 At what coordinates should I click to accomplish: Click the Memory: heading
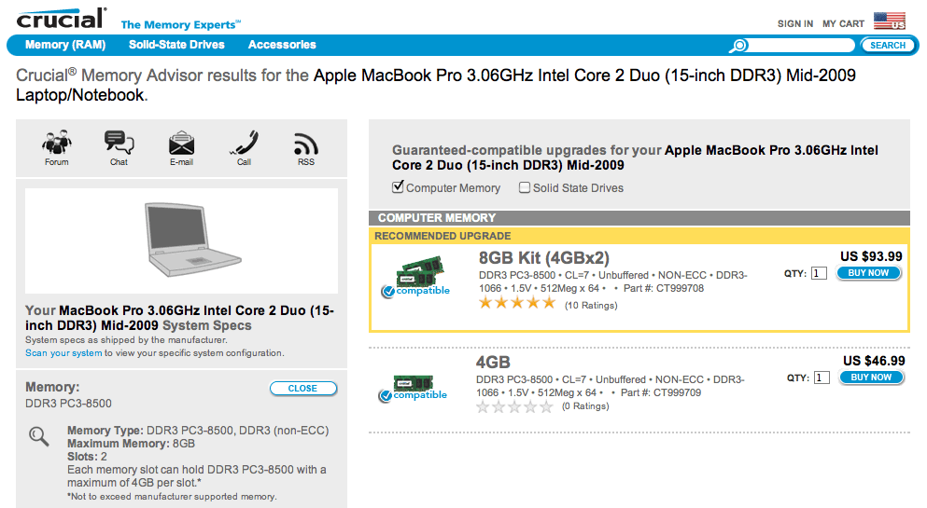[52, 387]
